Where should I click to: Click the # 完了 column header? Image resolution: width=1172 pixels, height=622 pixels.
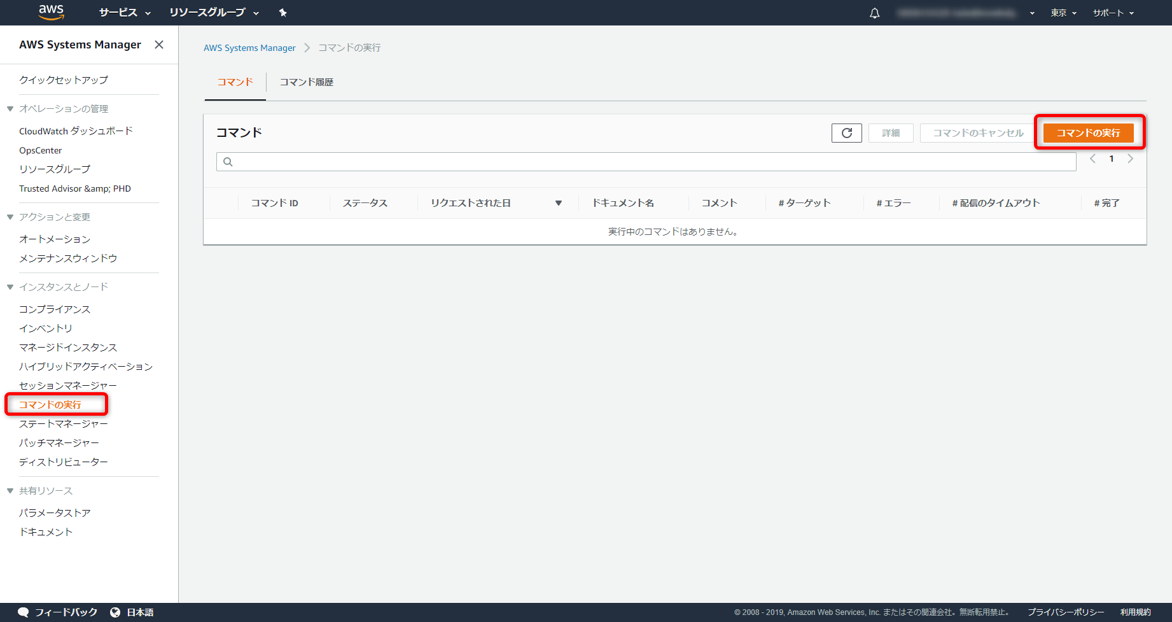point(1107,203)
